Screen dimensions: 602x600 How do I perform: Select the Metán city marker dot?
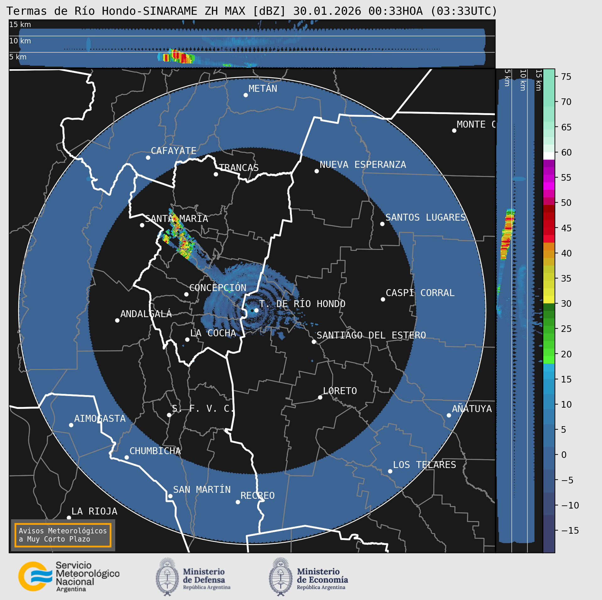click(246, 95)
